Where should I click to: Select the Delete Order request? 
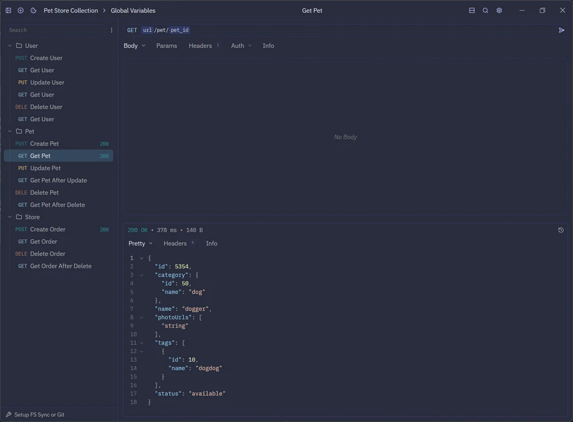pyautogui.click(x=58, y=254)
